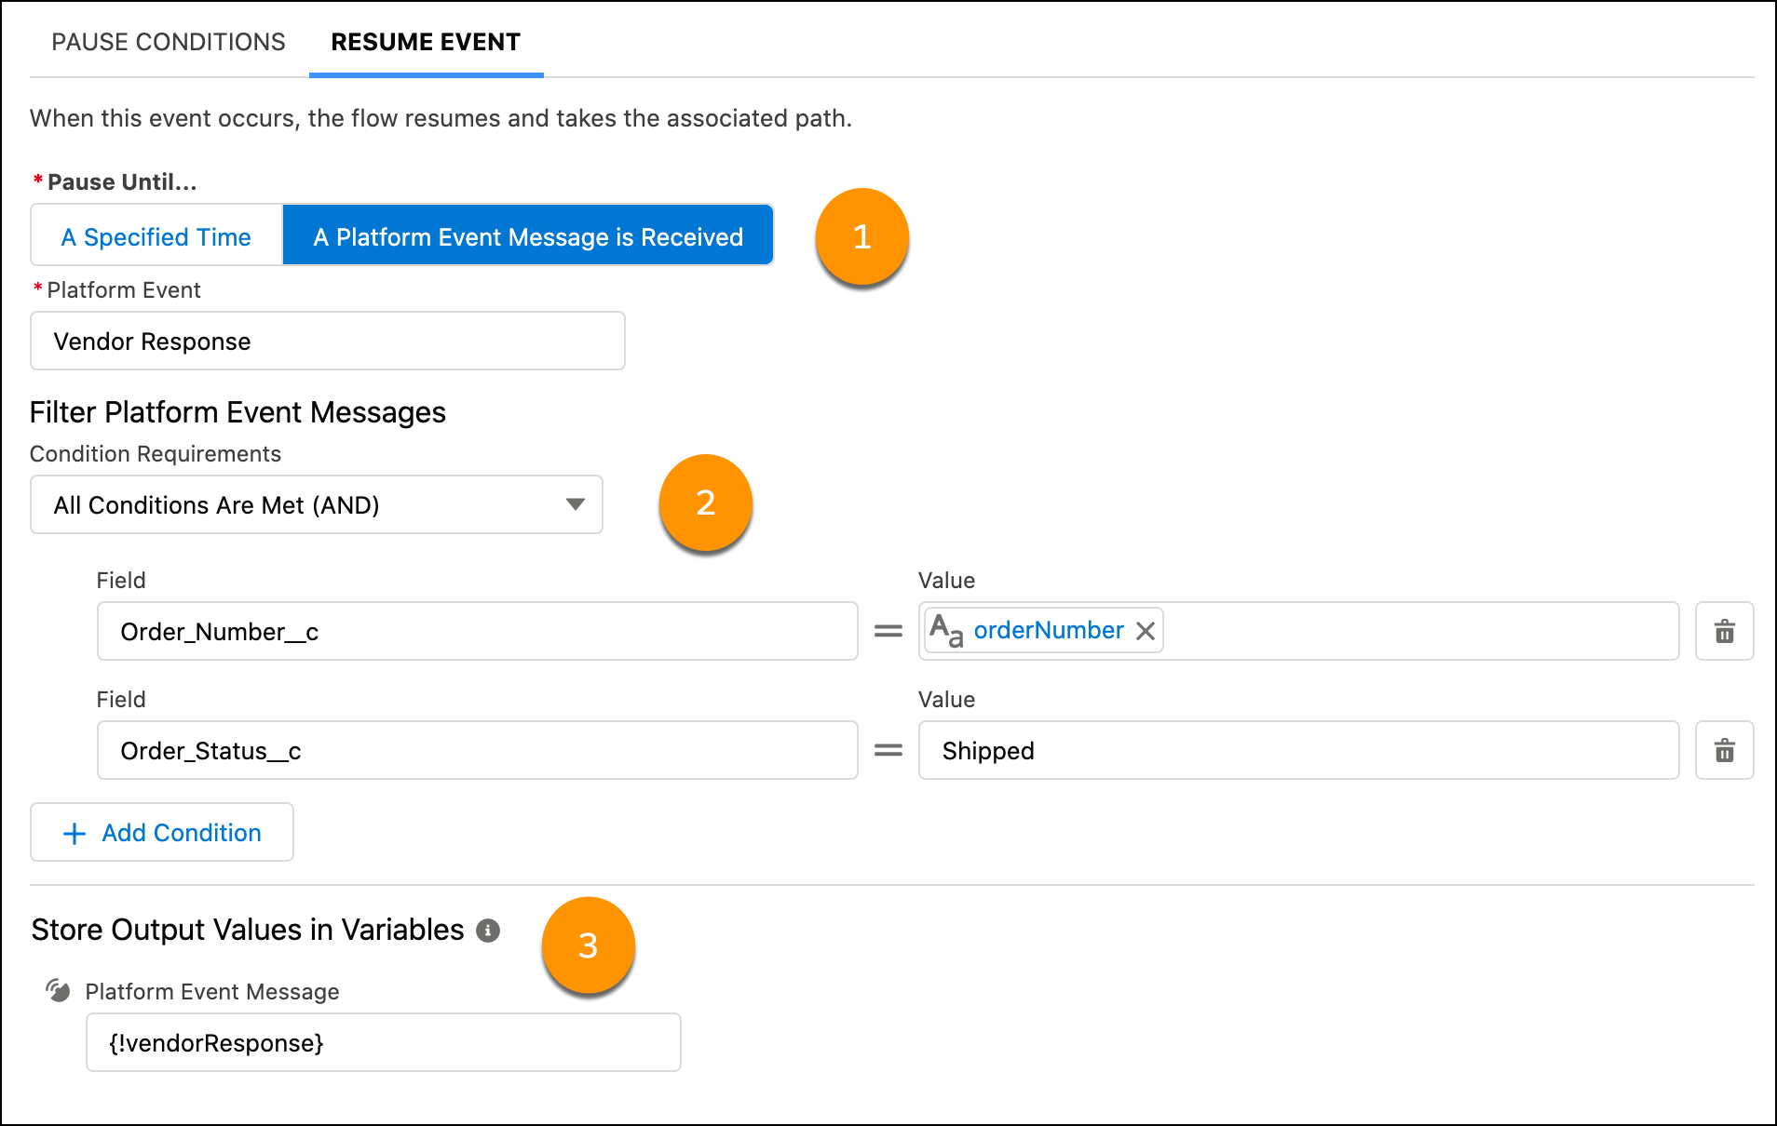This screenshot has width=1777, height=1126.
Task: Open the Platform Event picker
Action: pyautogui.click(x=327, y=341)
